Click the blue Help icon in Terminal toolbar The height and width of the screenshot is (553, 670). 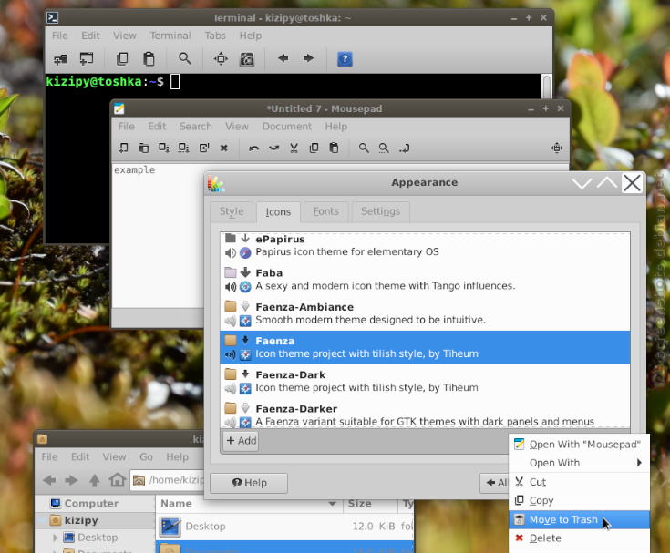(345, 59)
